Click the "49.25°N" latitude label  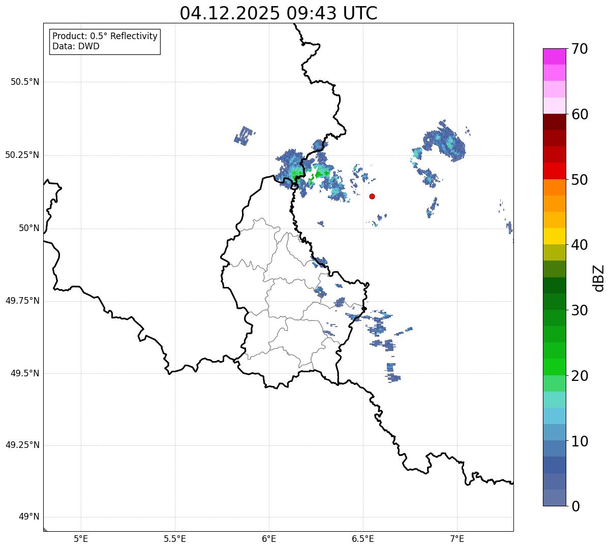(22, 445)
